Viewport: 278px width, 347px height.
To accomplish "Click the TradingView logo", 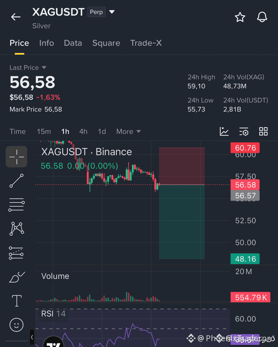I will tap(53, 342).
